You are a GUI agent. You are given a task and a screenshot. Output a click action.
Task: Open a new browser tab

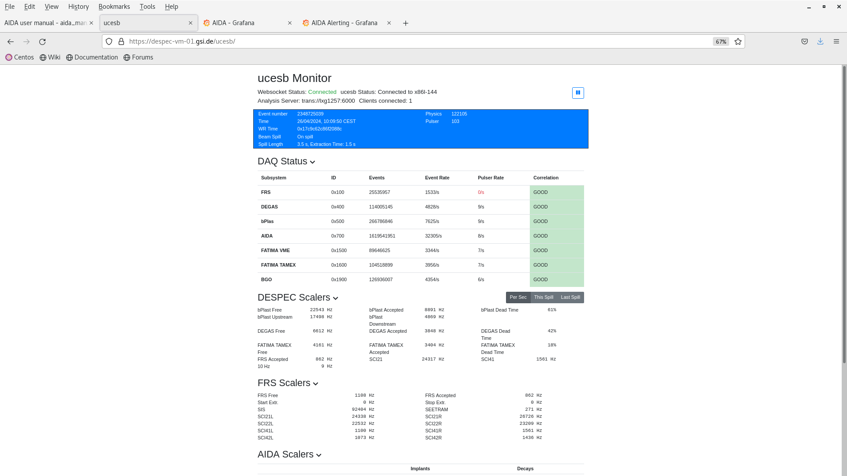[405, 23]
